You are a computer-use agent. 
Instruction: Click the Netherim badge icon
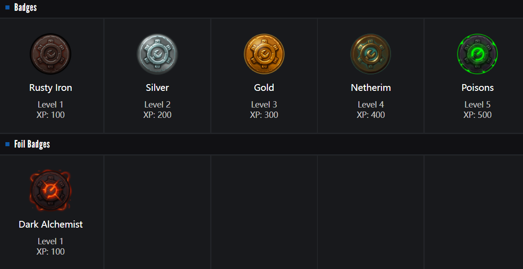(371, 54)
